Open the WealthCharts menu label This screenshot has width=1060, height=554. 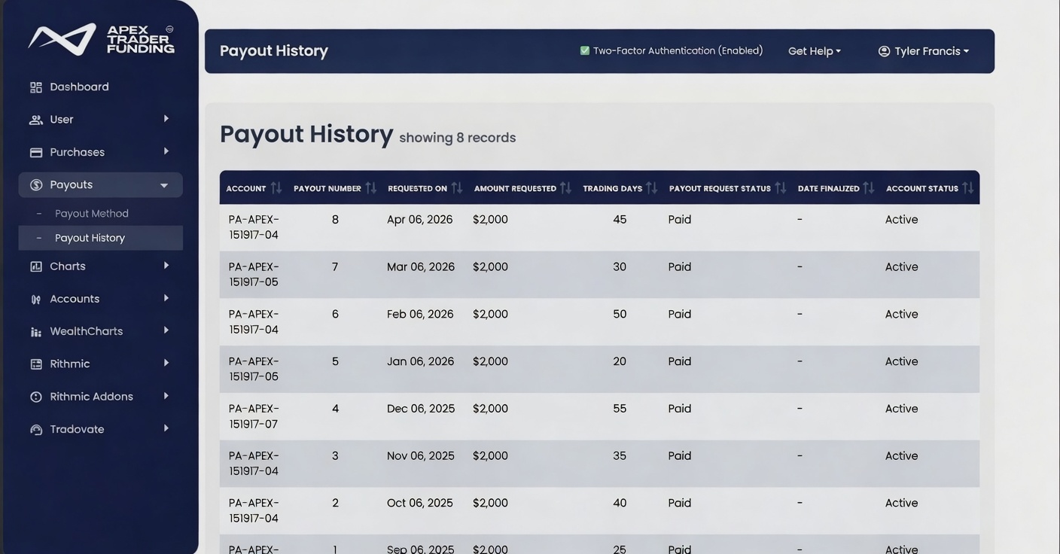pyautogui.click(x=87, y=331)
